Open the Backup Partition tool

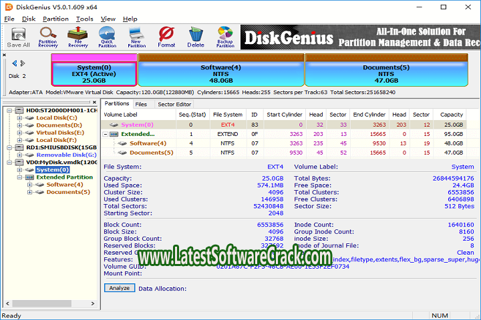pos(225,37)
